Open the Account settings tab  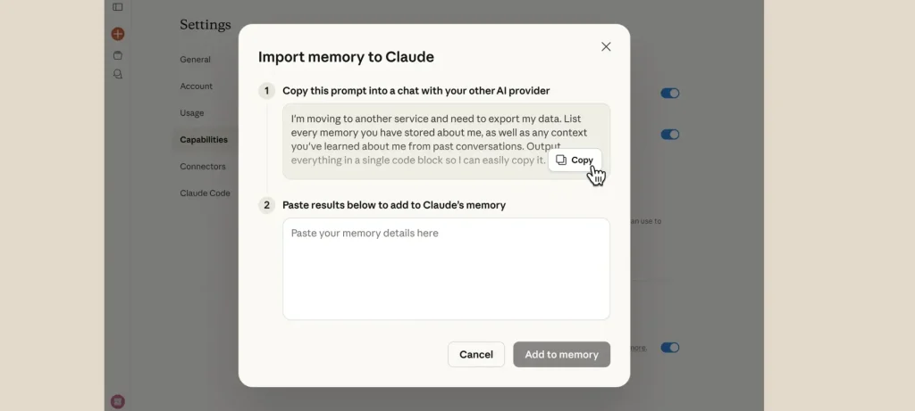pos(196,86)
